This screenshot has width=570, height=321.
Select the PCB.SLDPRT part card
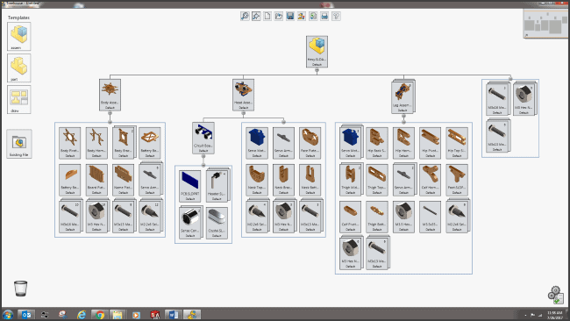coord(190,187)
